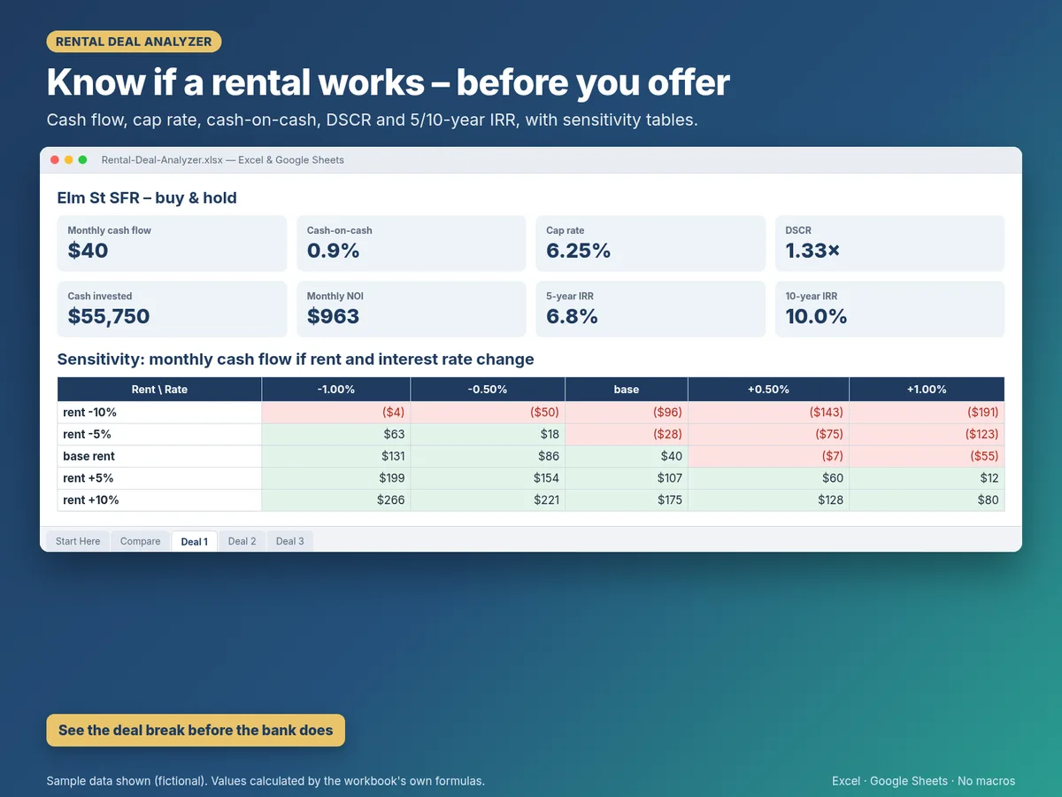Image resolution: width=1062 pixels, height=797 pixels.
Task: Click the $60 cell
Action: click(x=768, y=478)
